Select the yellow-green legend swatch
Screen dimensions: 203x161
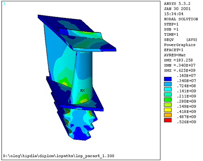(x=168, y=105)
